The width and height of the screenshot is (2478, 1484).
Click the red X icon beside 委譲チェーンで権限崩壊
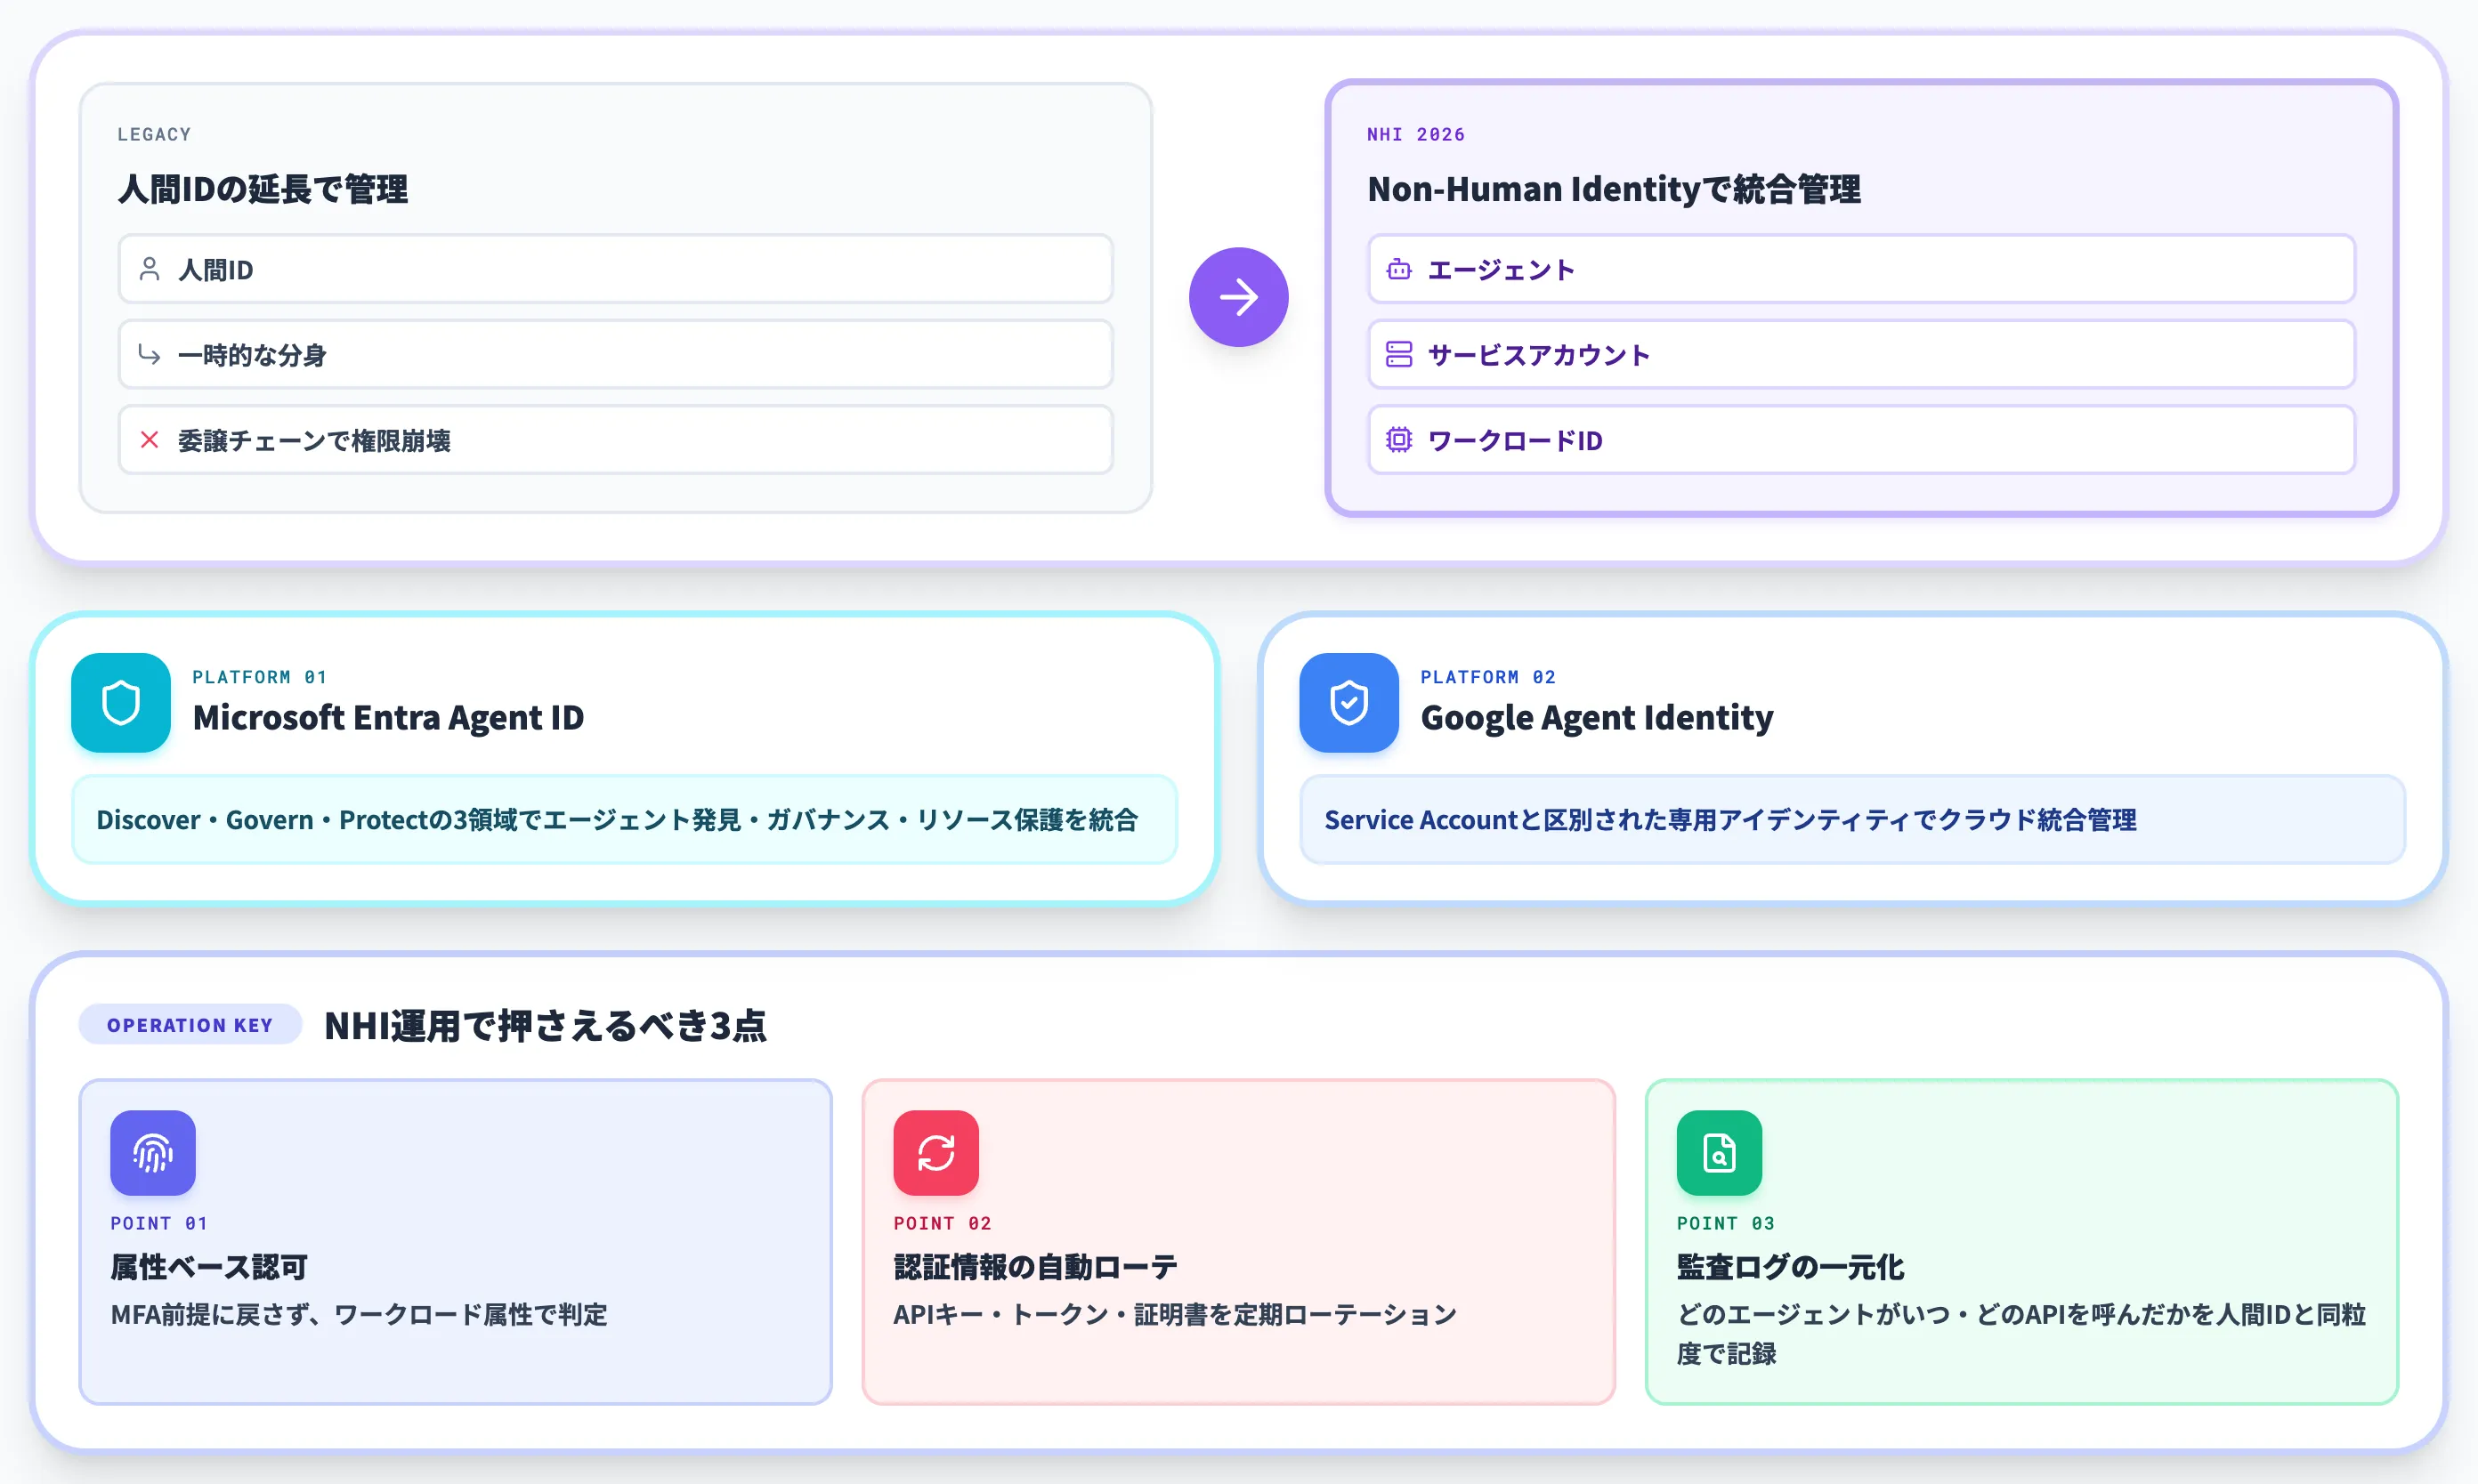click(x=149, y=439)
